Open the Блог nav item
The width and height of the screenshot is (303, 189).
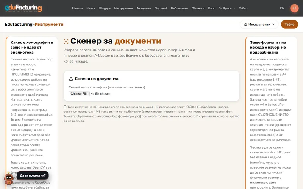211,8
